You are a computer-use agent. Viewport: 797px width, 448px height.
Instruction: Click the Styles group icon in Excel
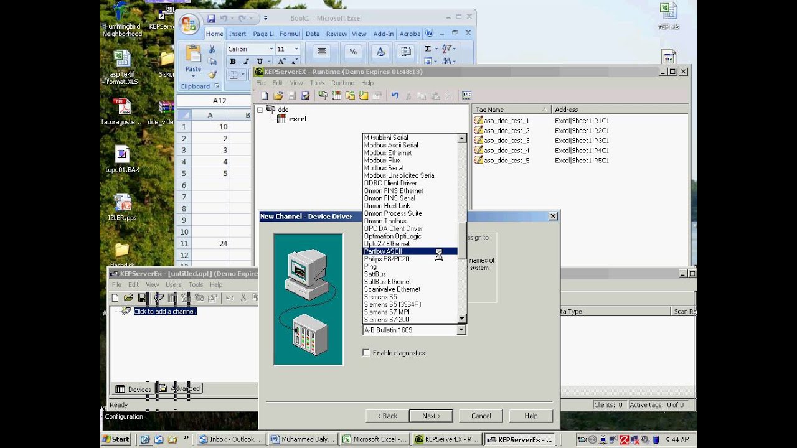click(380, 52)
